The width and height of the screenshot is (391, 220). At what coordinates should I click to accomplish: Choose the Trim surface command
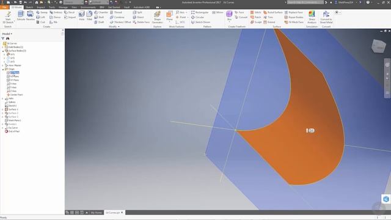[x=268, y=17]
